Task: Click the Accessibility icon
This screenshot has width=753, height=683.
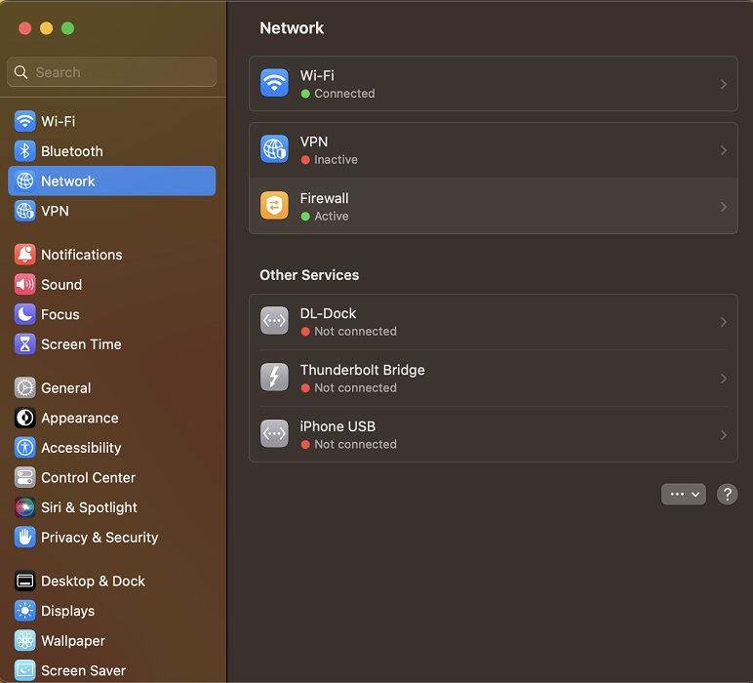Action: point(25,448)
